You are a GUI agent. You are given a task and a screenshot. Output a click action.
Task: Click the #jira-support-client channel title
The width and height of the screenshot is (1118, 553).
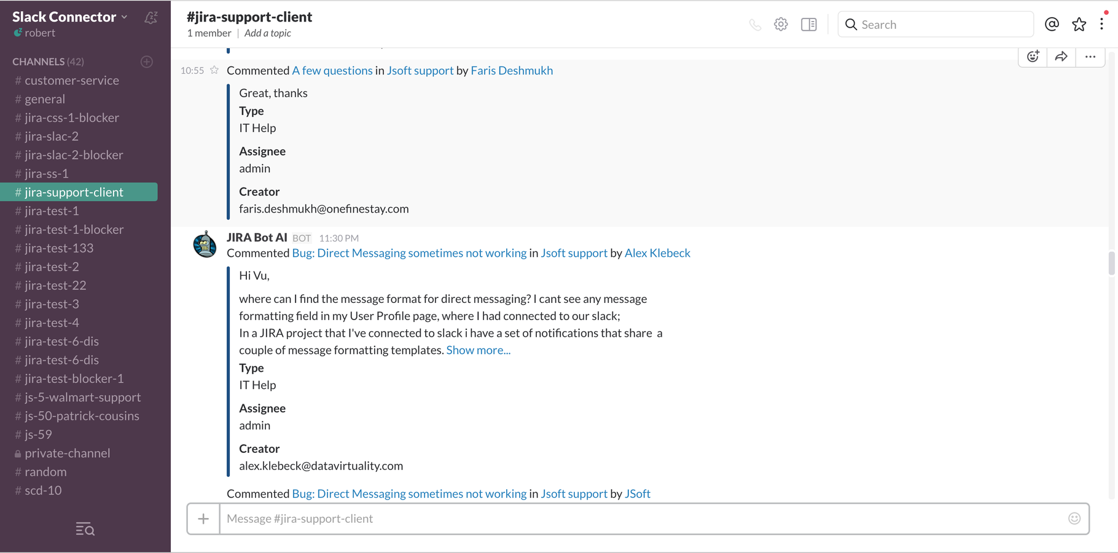249,17
